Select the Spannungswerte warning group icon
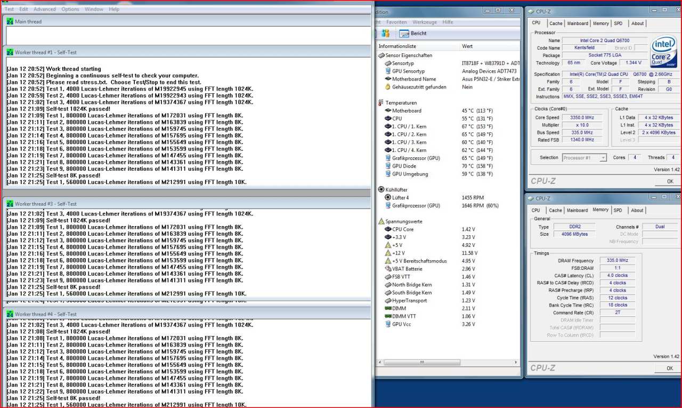 coord(381,221)
